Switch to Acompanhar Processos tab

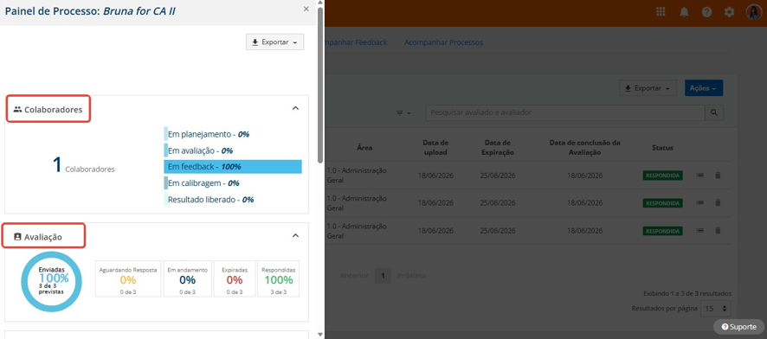tap(443, 42)
